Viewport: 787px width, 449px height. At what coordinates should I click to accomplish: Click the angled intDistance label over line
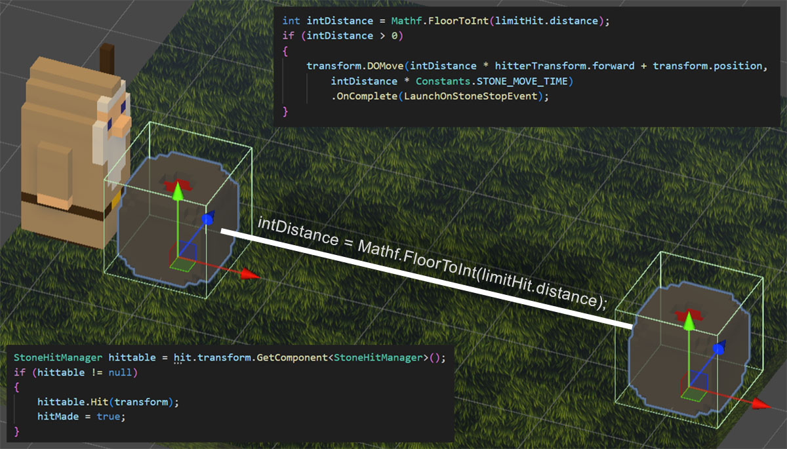tap(433, 262)
